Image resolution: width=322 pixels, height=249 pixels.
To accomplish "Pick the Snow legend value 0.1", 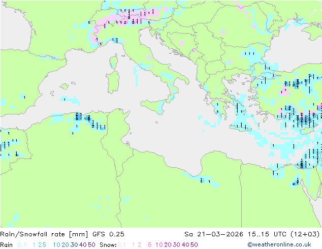I will tap(121, 245).
